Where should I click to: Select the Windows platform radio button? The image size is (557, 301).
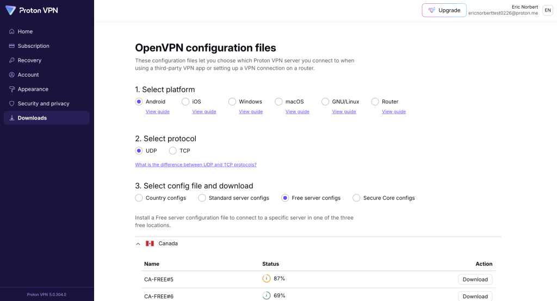232,102
